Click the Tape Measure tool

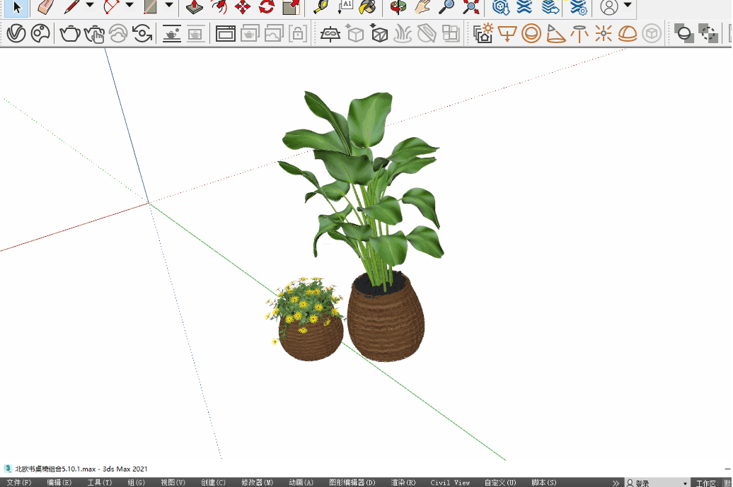pos(321,7)
